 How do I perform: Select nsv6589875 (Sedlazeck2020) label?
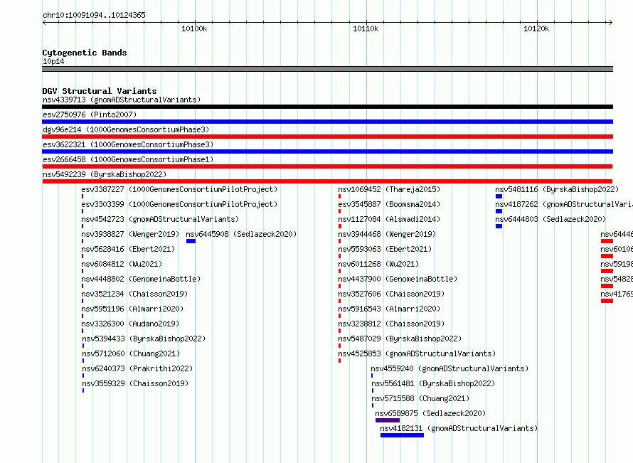[x=430, y=413]
